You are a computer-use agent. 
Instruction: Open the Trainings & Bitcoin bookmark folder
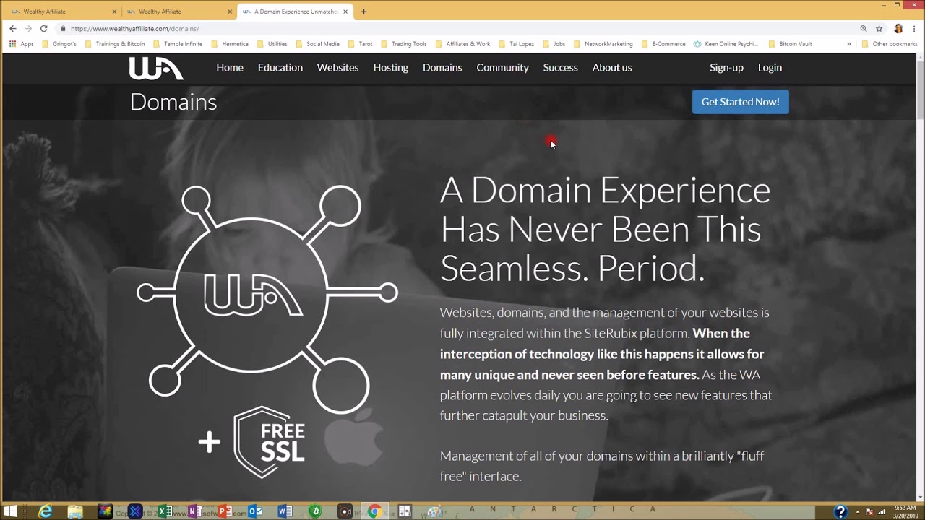[115, 44]
